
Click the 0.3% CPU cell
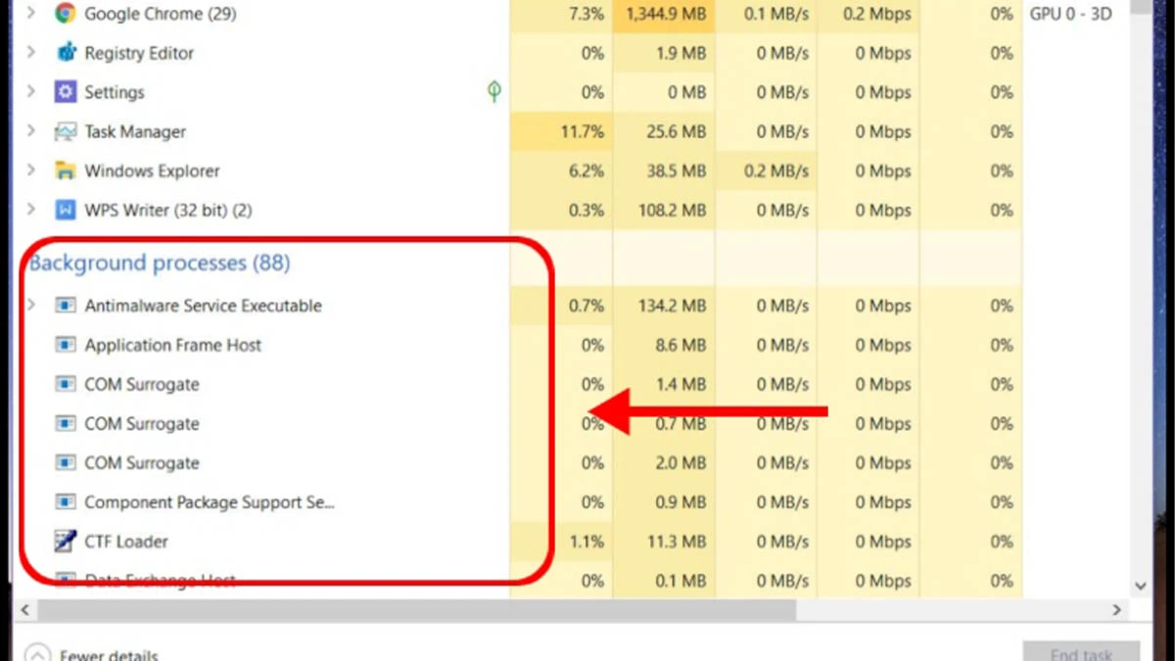[562, 210]
